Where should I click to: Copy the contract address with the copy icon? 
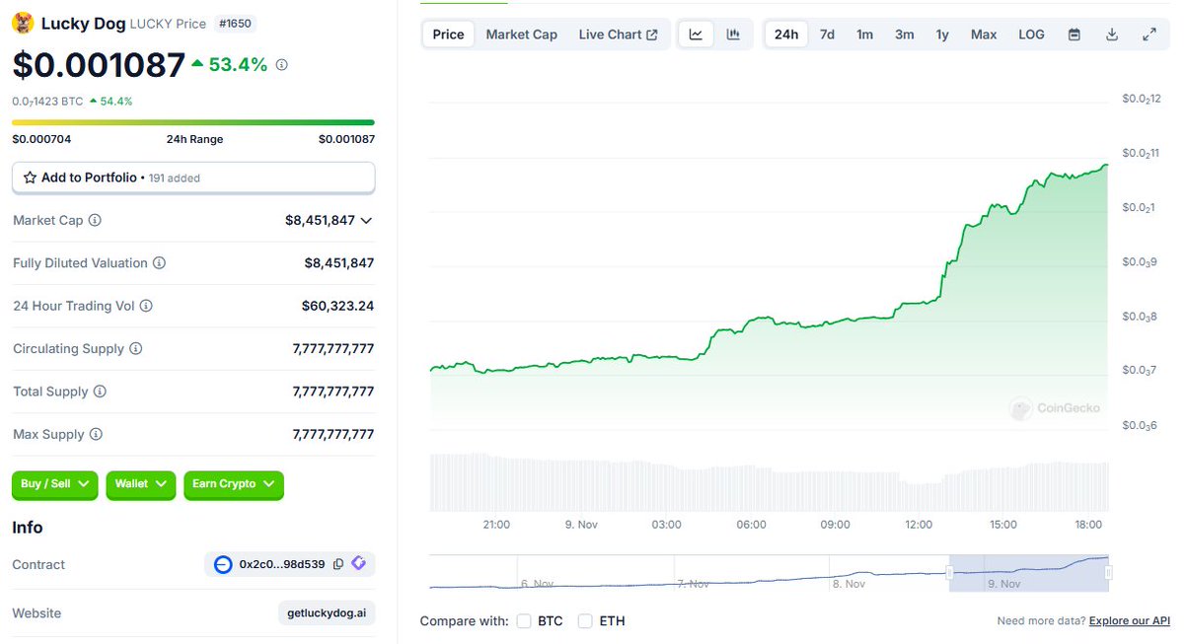pyautogui.click(x=338, y=564)
